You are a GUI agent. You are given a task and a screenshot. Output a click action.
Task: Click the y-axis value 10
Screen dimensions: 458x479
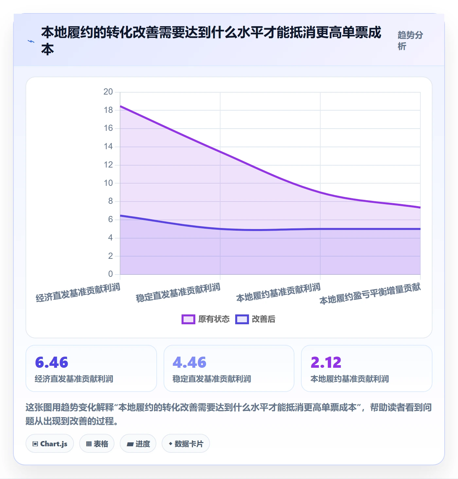pyautogui.click(x=108, y=183)
